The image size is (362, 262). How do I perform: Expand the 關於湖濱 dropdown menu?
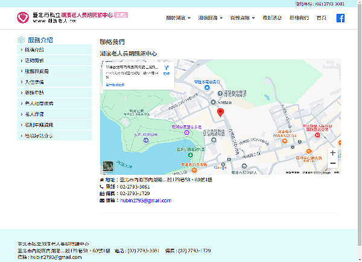[179, 17]
